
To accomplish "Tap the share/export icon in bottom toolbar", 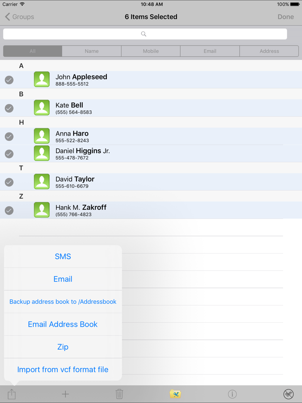I will coord(11,394).
